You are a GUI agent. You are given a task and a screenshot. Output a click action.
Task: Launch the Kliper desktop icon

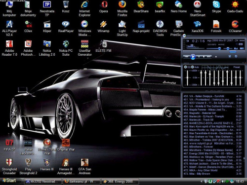coord(47,27)
